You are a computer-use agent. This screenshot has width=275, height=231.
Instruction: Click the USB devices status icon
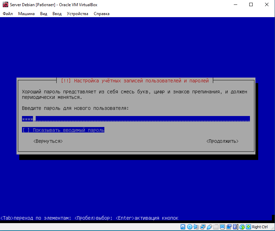(x=209, y=227)
